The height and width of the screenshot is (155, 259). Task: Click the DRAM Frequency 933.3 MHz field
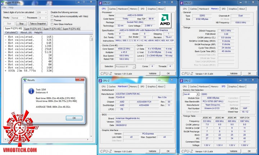226,30
